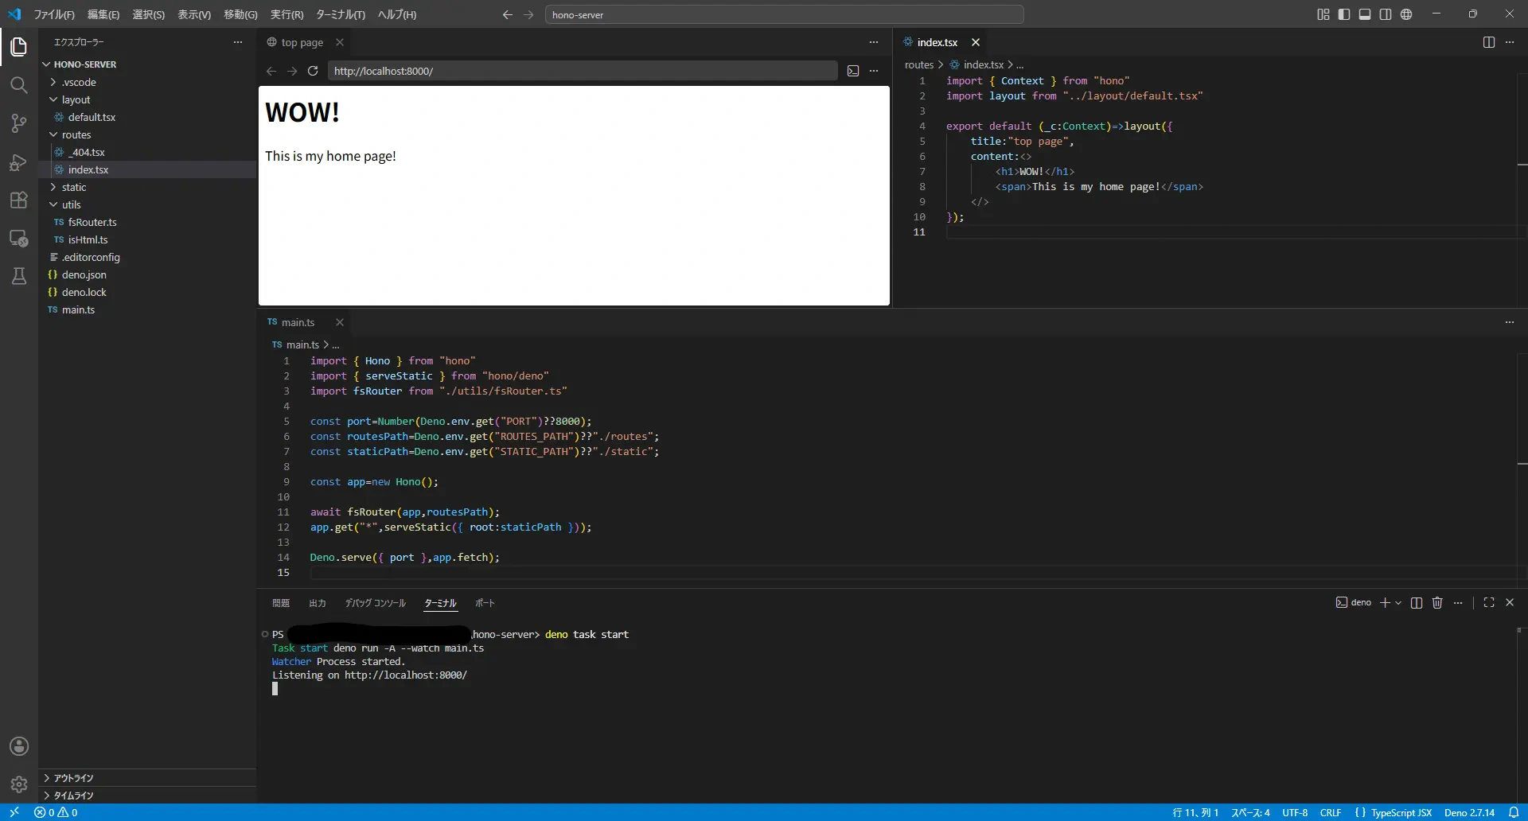Open deno.json in the explorer
This screenshot has width=1528, height=821.
84,274
